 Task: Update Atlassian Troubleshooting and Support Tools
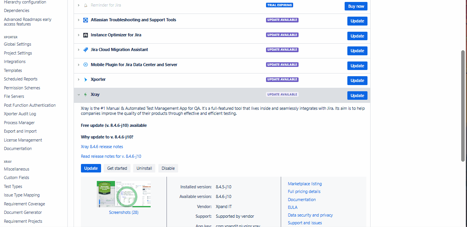(x=357, y=21)
